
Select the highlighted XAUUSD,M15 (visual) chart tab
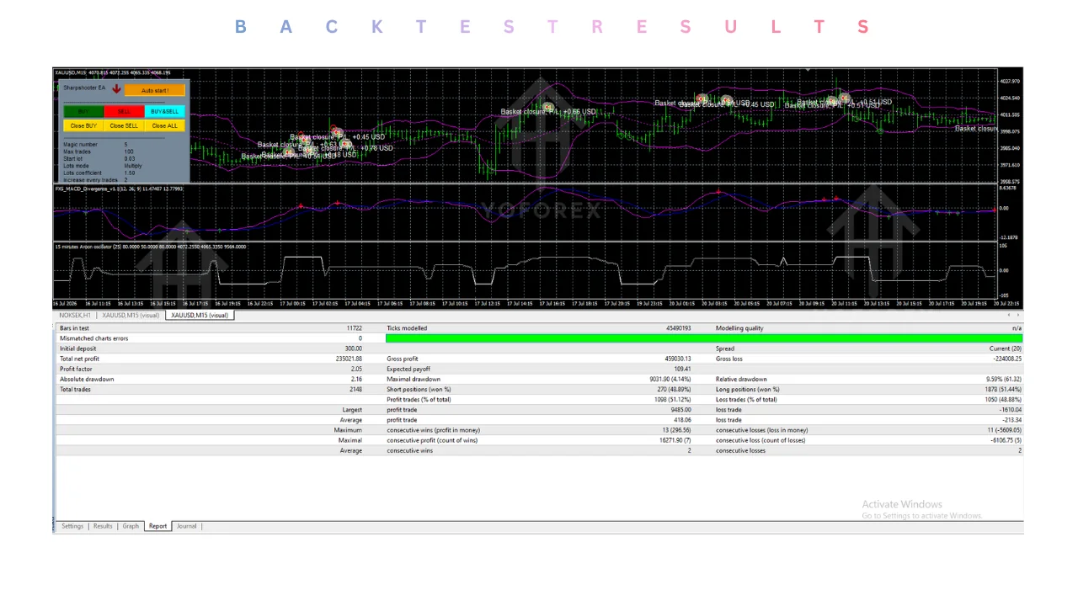pos(200,316)
